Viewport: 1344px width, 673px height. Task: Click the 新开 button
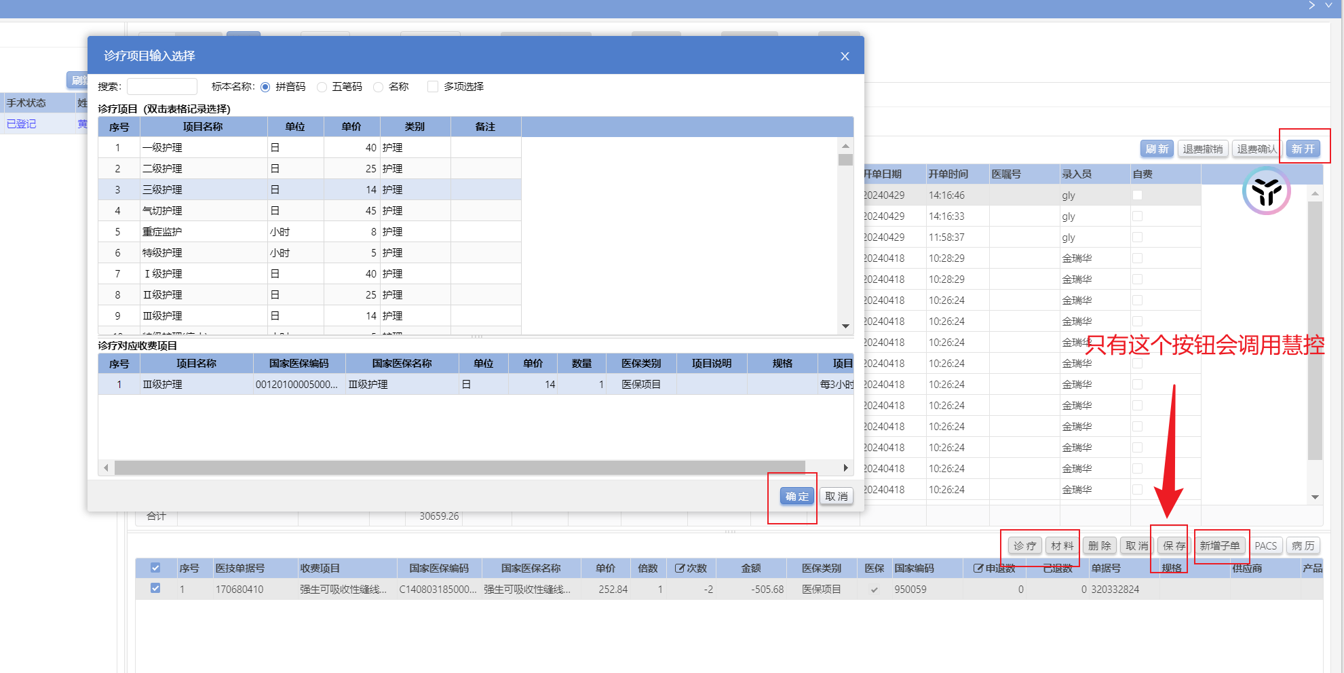pos(1303,149)
